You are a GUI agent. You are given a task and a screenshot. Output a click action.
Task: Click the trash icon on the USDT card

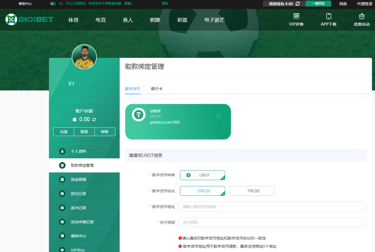point(219,116)
